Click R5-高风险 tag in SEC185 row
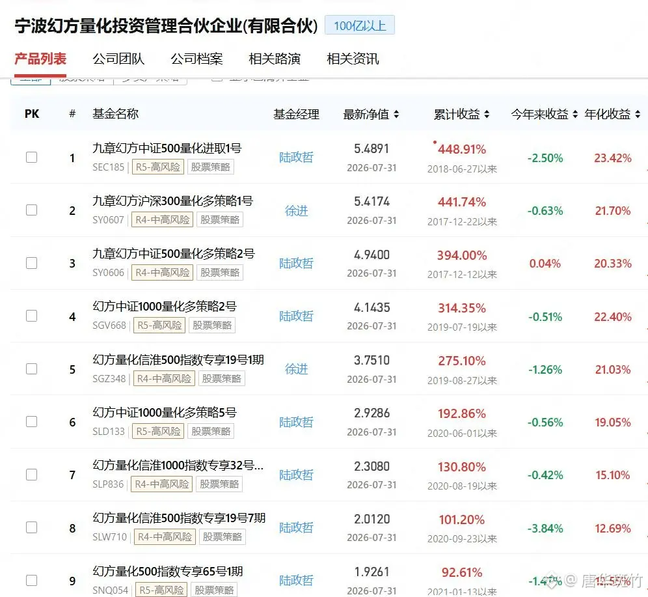648x597 pixels. pos(158,167)
